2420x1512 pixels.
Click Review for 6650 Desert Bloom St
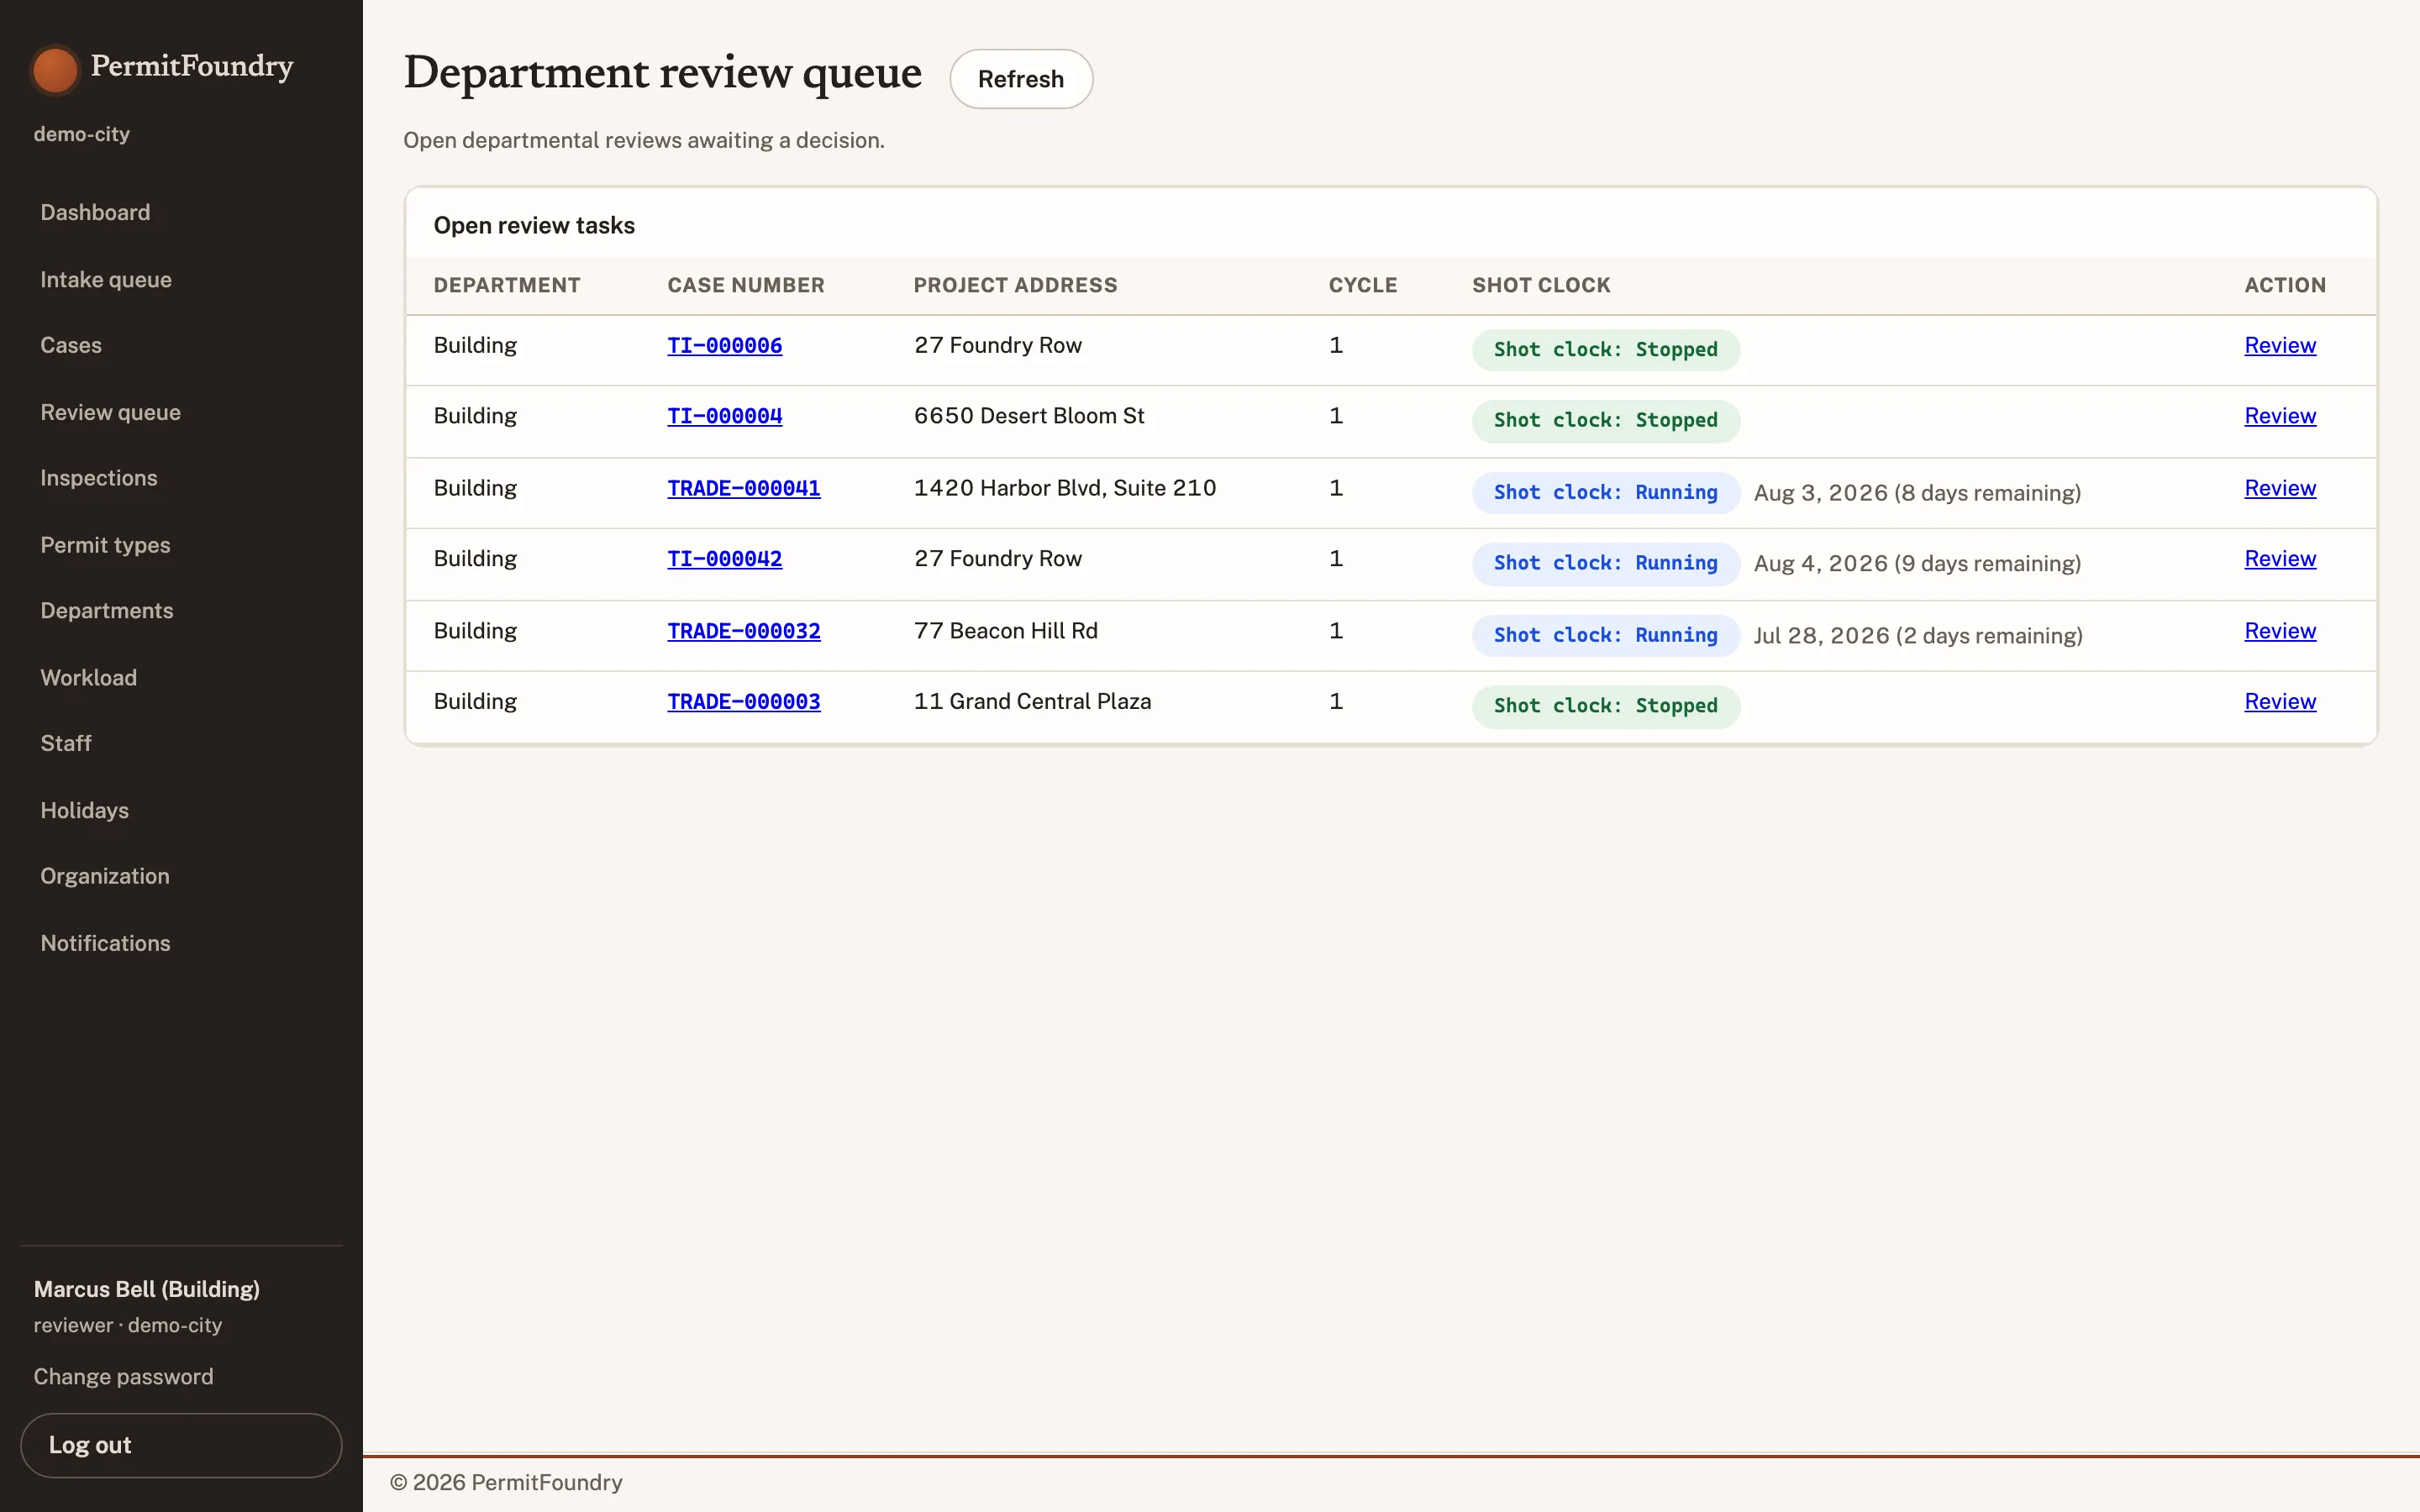tap(2279, 416)
